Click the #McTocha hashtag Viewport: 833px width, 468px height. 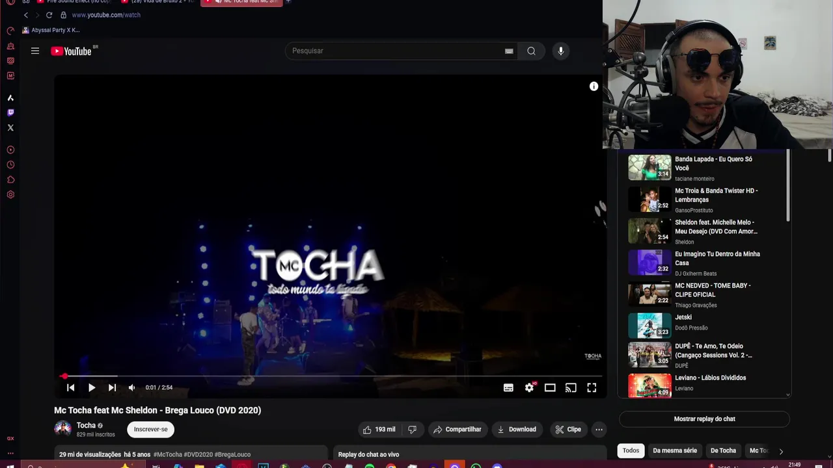[168, 454]
